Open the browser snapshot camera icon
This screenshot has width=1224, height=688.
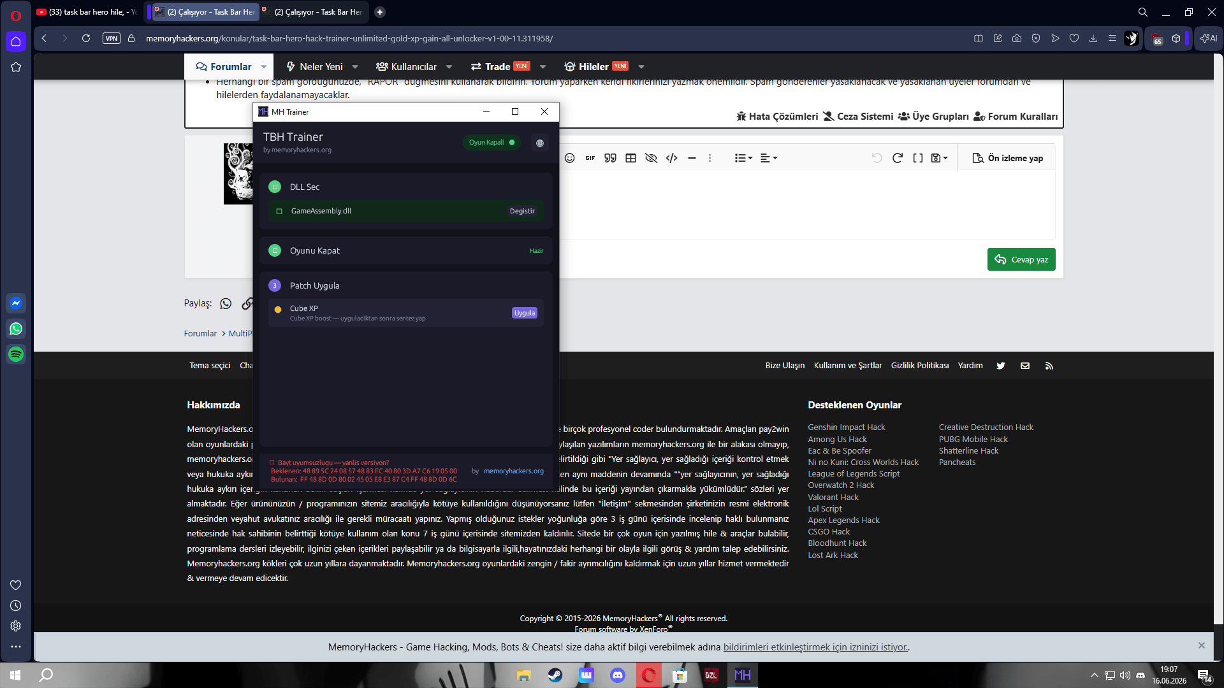click(1017, 38)
